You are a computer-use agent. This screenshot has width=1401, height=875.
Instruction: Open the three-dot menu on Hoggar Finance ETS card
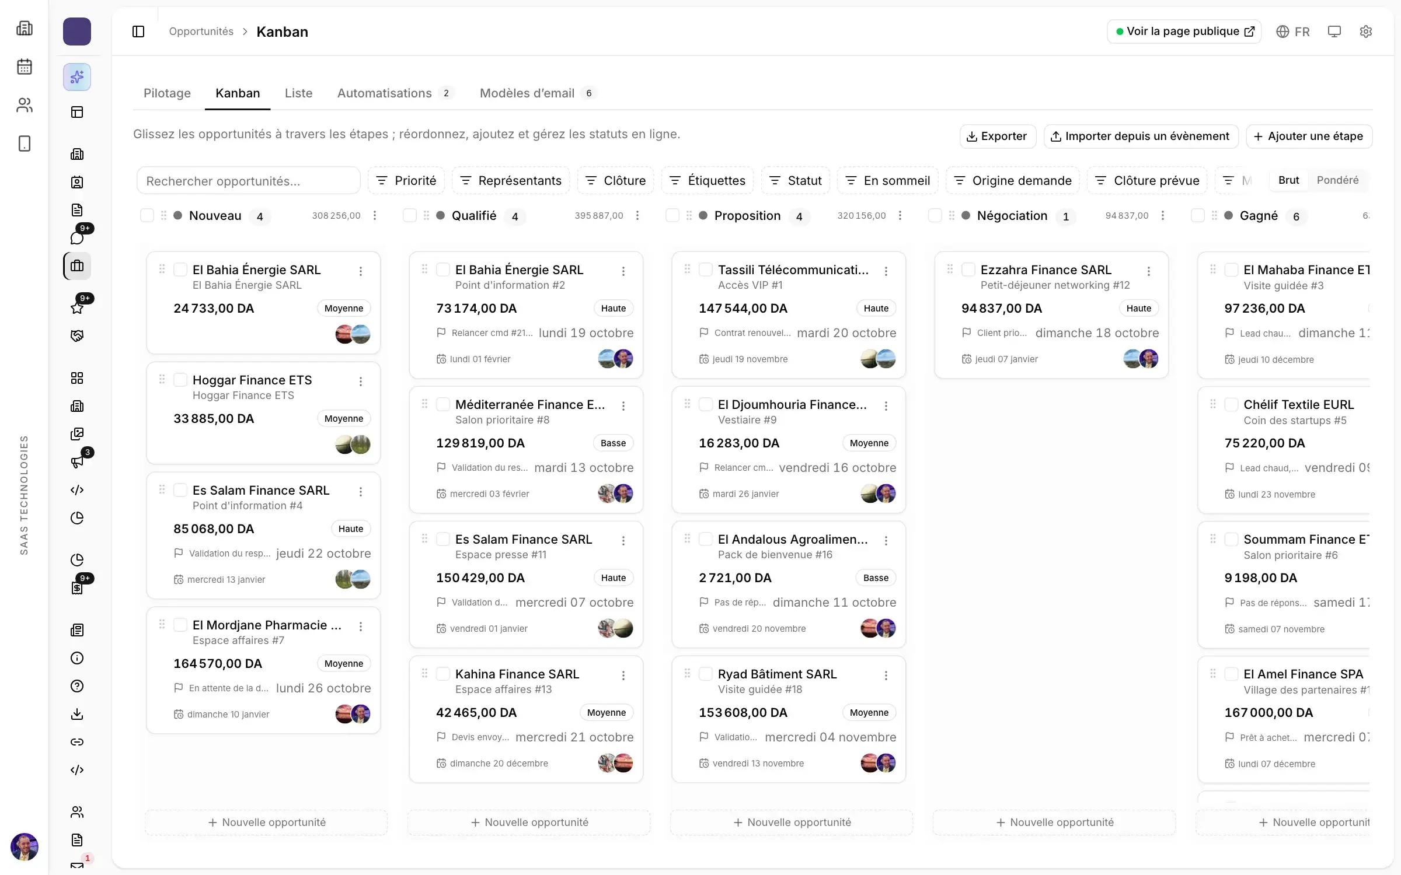[x=361, y=381]
